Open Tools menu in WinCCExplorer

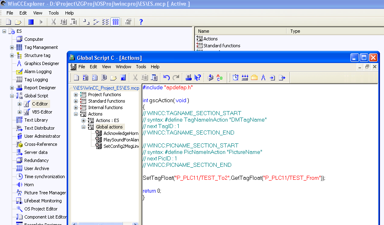click(54, 13)
